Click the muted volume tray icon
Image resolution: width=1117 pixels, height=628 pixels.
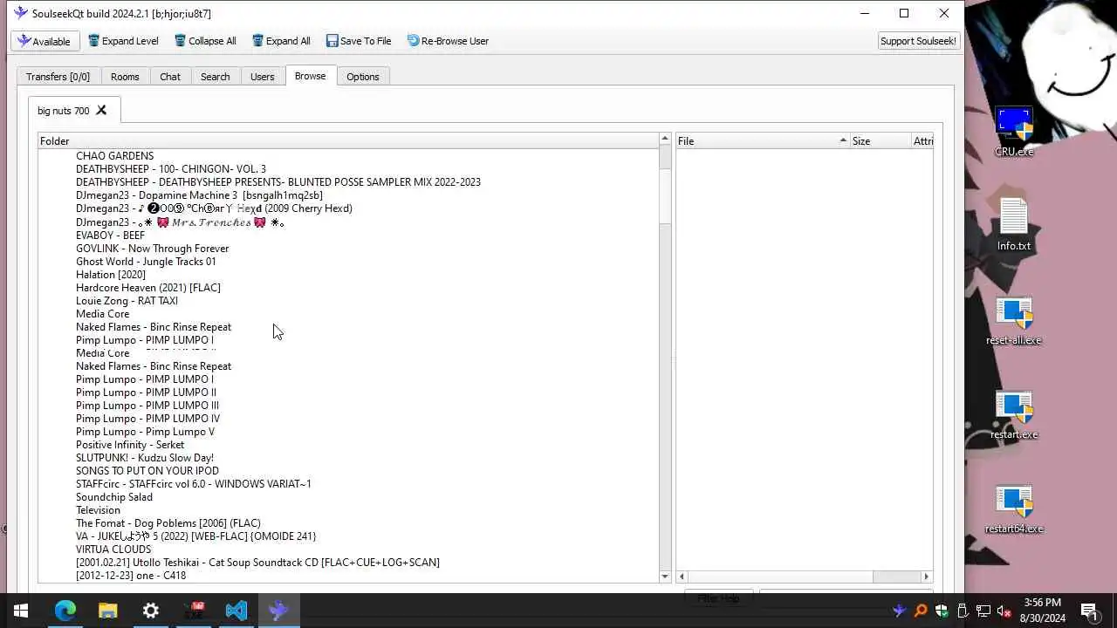pyautogui.click(x=1004, y=611)
